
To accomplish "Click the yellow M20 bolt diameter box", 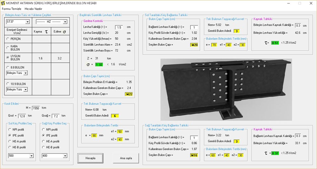I will (x=194, y=45).
